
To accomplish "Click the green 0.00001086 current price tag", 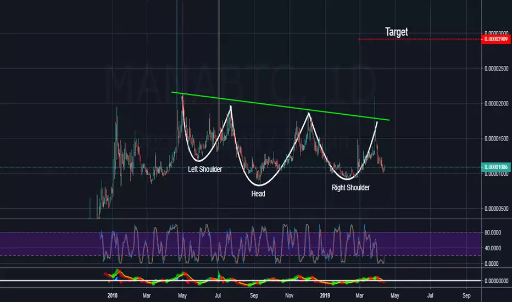I will (496, 167).
